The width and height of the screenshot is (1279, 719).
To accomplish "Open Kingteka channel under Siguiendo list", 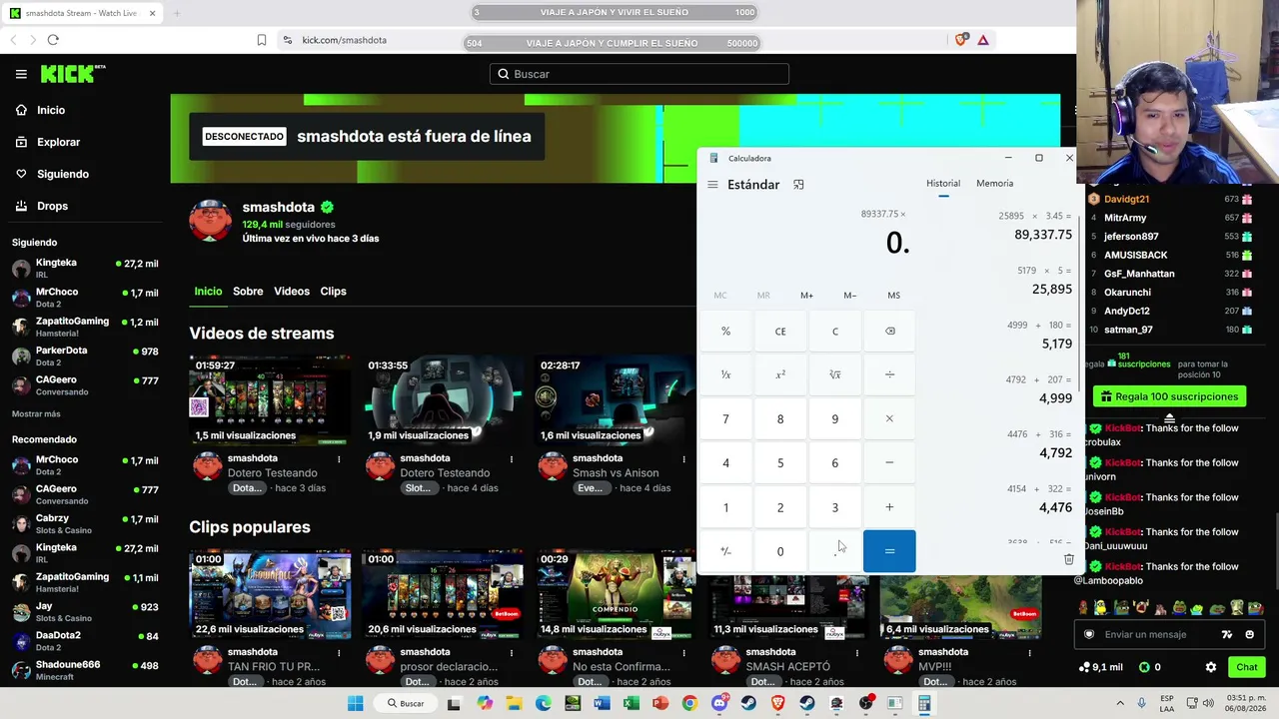I will 85,268.
